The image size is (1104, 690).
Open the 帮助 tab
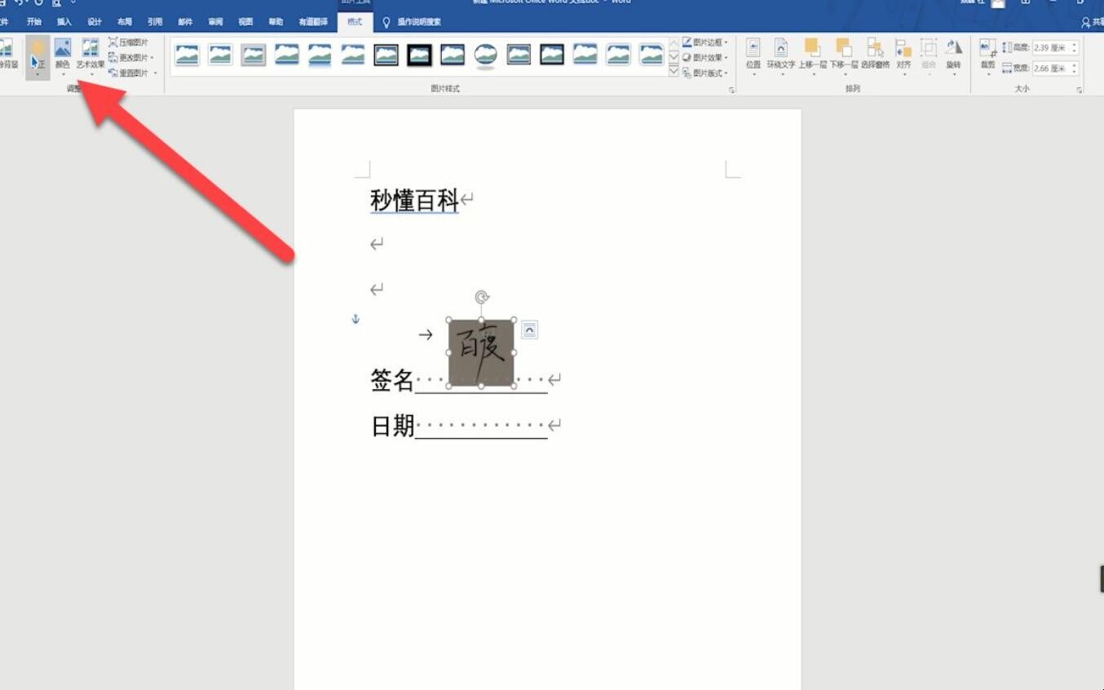[x=276, y=22]
